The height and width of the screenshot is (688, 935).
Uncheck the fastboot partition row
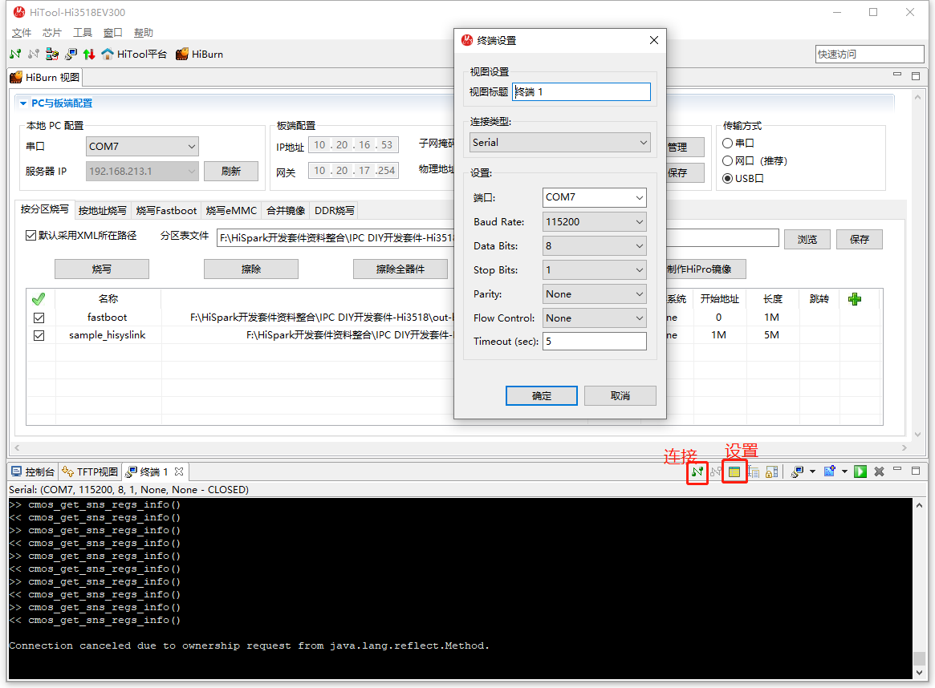(x=39, y=318)
